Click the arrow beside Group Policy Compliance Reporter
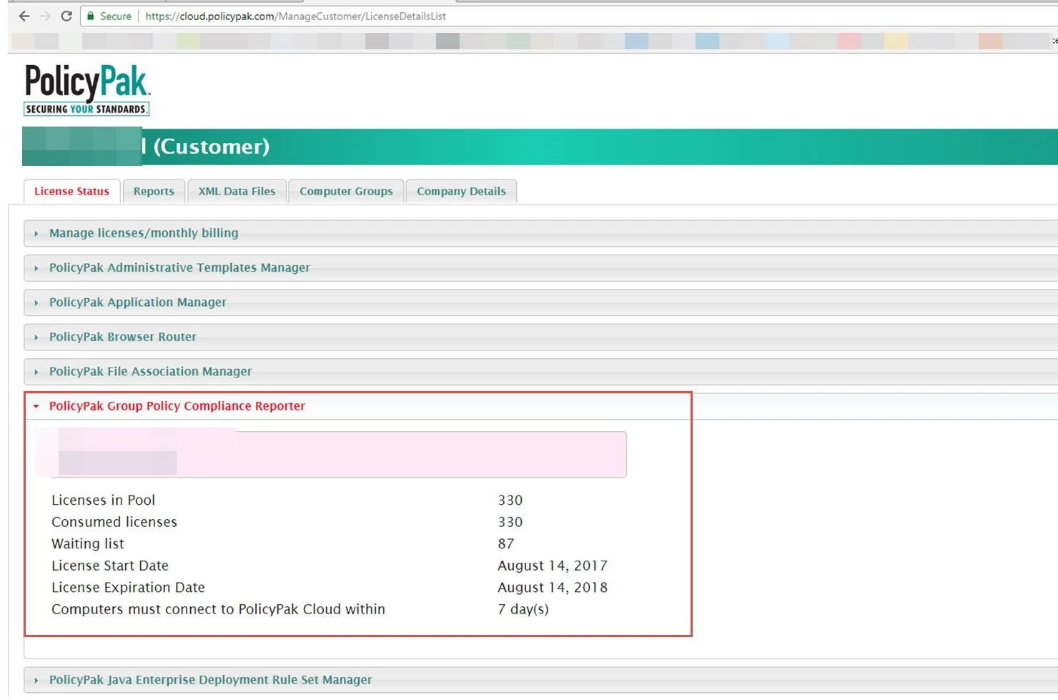This screenshot has height=700, width=1058. point(36,406)
